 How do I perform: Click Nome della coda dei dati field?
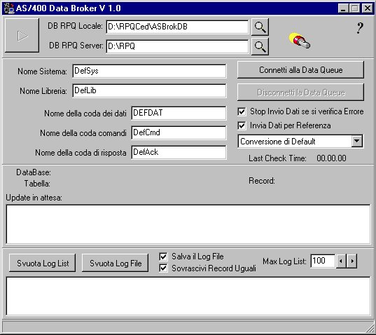[x=179, y=113]
